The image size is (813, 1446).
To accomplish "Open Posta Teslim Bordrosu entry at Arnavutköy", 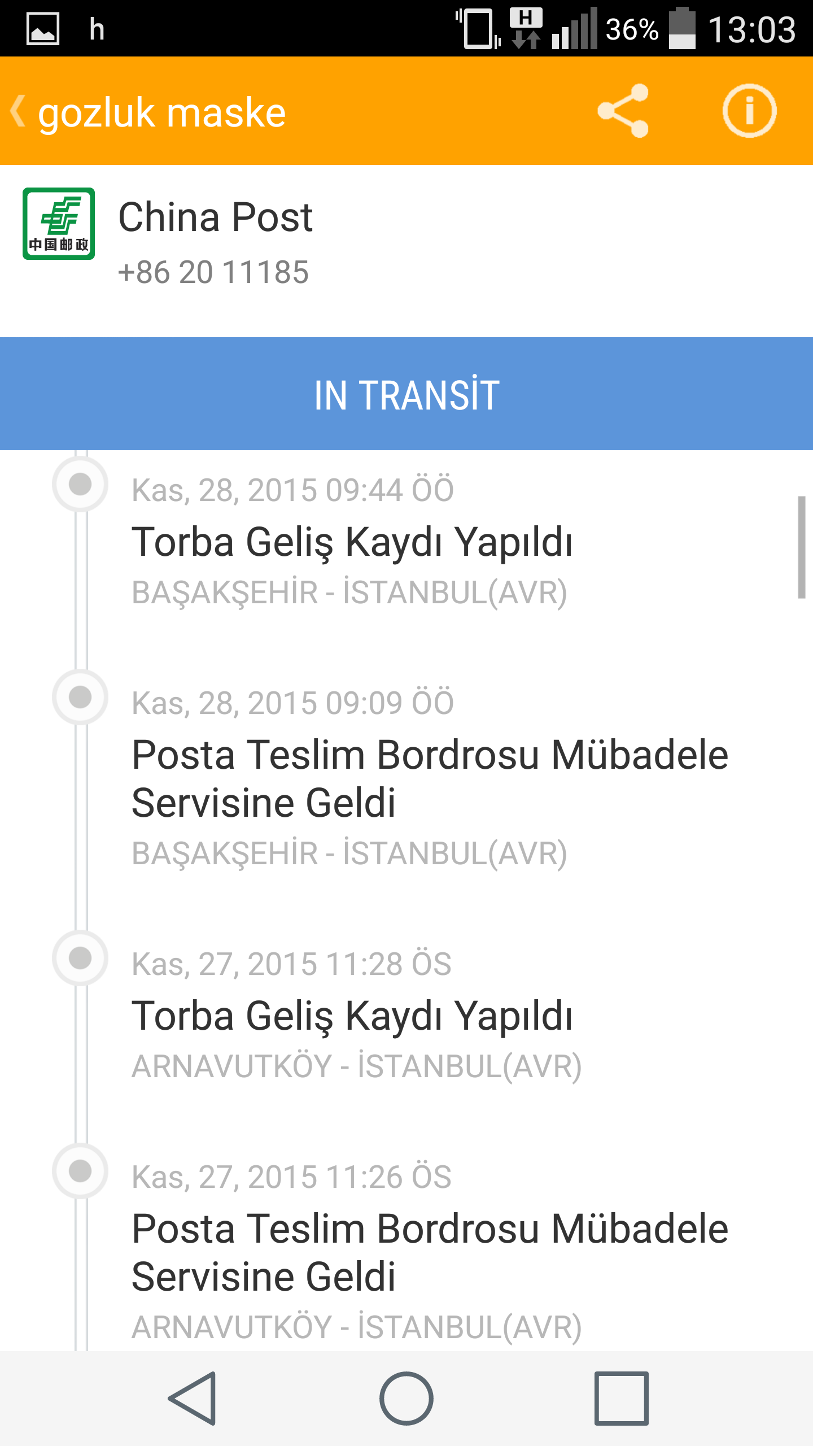I will click(x=429, y=1252).
